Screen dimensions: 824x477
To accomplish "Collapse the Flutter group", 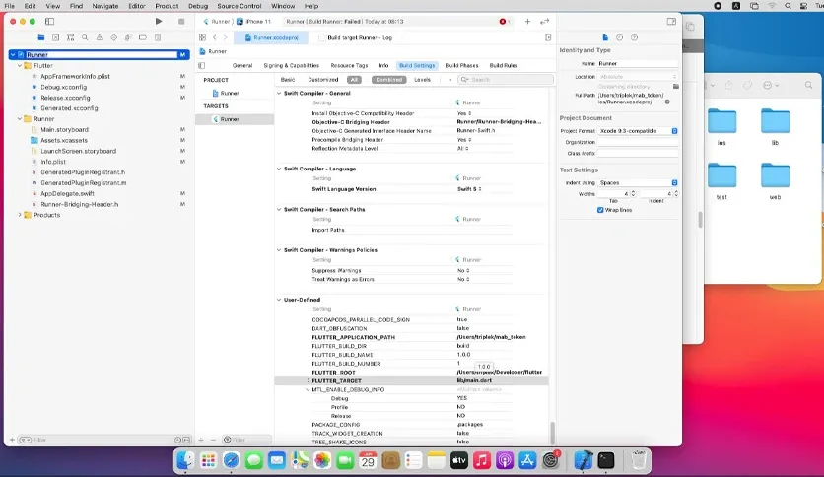I will point(20,66).
